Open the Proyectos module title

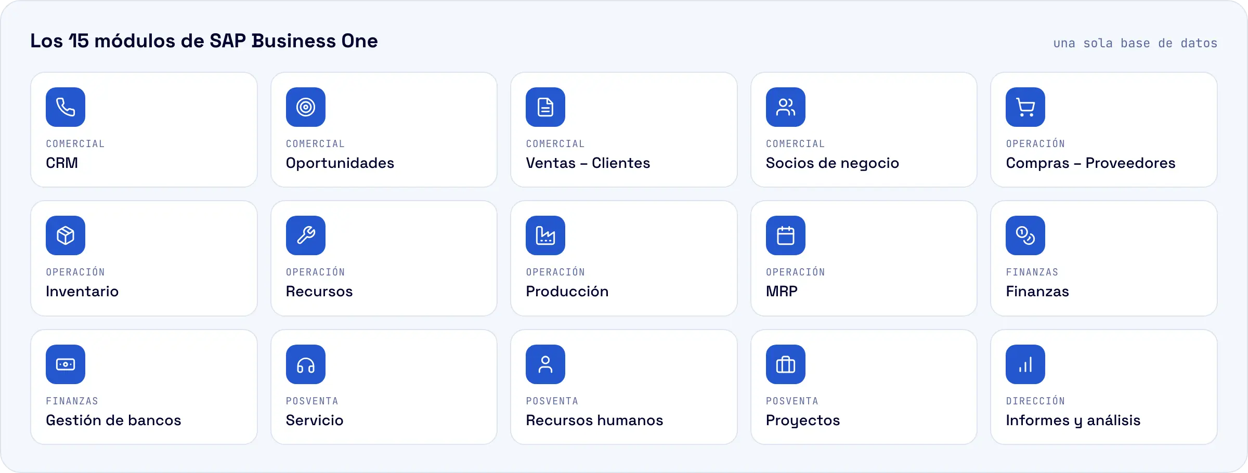point(803,421)
